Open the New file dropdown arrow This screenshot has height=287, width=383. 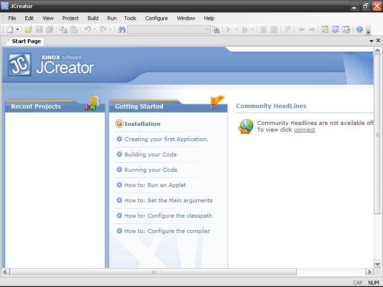point(17,30)
